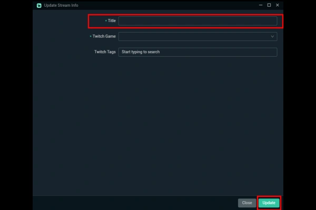Click the Streamlabs logo in title bar

(x=38, y=5)
